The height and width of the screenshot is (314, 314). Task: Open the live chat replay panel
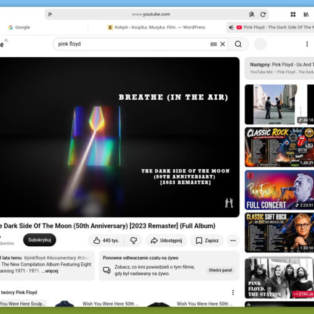pos(220,270)
